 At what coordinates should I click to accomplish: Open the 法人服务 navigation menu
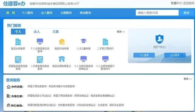[47, 13]
